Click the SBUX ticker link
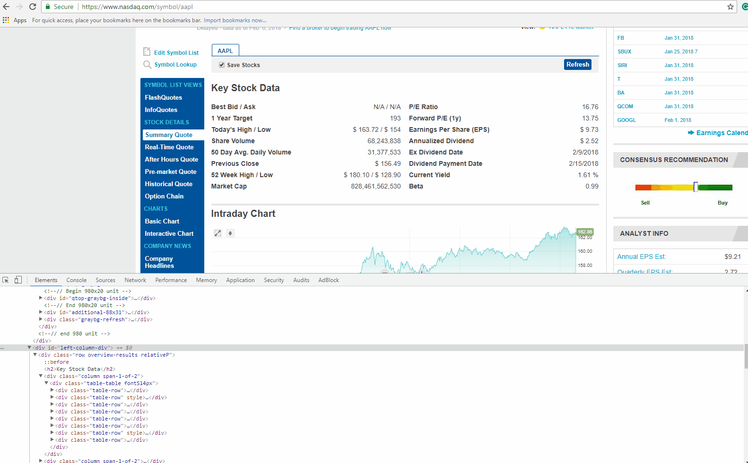This screenshot has width=748, height=463. point(624,51)
